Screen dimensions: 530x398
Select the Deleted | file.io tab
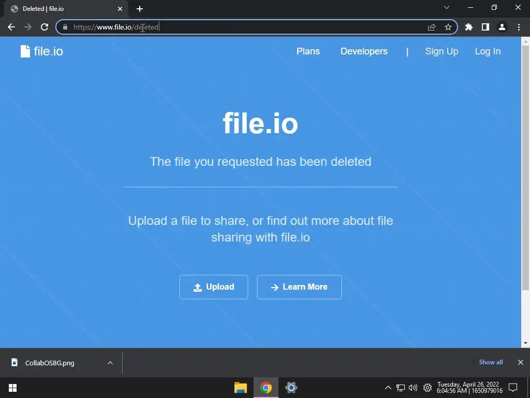coord(66,9)
